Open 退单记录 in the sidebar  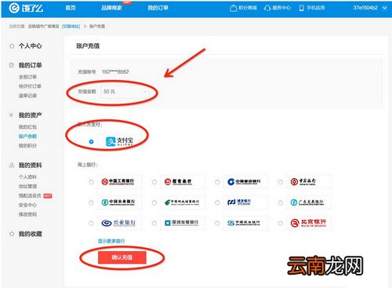[x=27, y=96]
